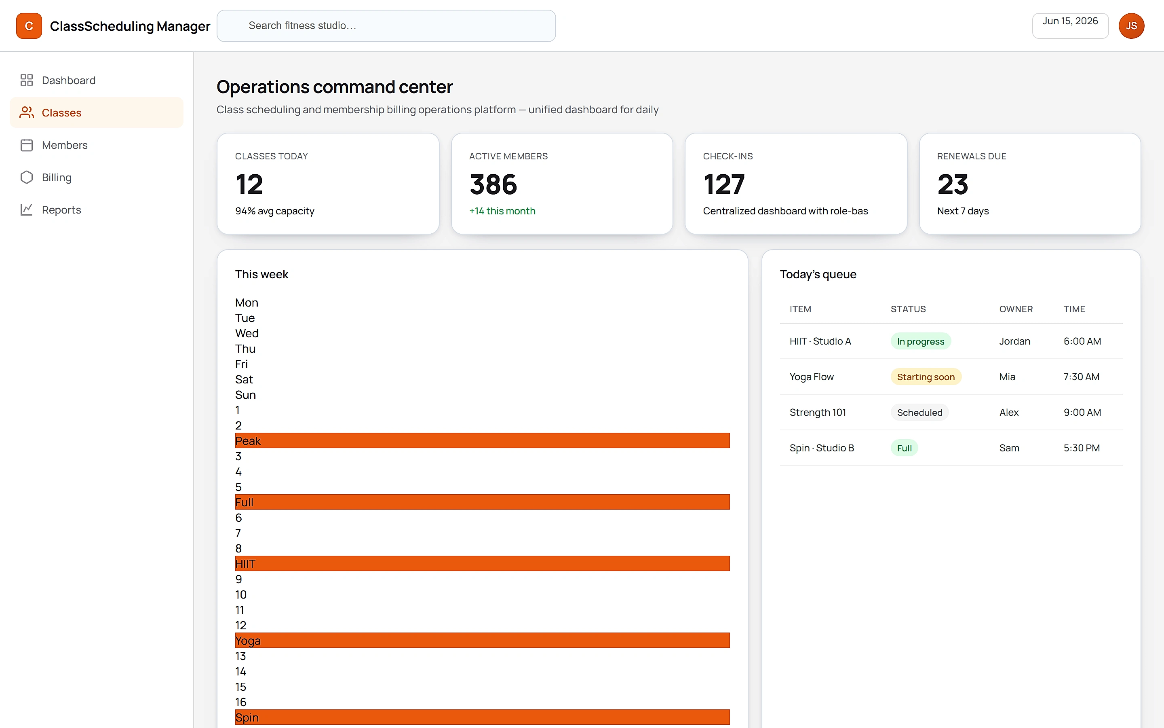Click the Full status badge for Spin
Image resolution: width=1164 pixels, height=728 pixels.
[904, 448]
